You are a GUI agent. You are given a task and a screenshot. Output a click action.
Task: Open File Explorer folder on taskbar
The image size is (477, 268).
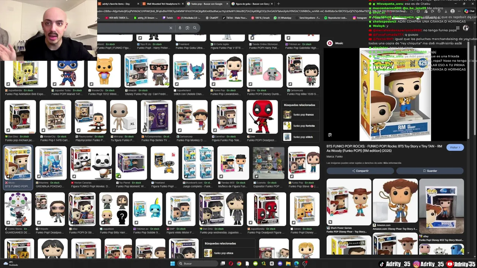pyautogui.click(x=288, y=264)
